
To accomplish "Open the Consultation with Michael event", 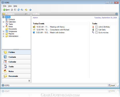I will 59,30.
